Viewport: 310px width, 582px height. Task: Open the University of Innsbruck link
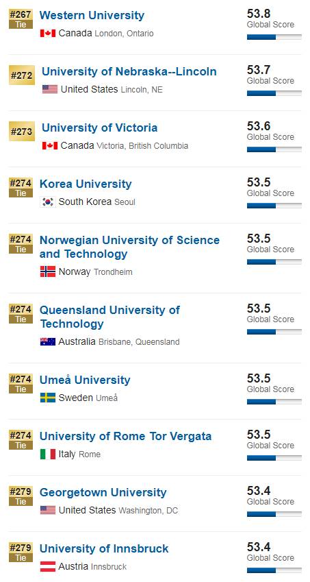[104, 548]
